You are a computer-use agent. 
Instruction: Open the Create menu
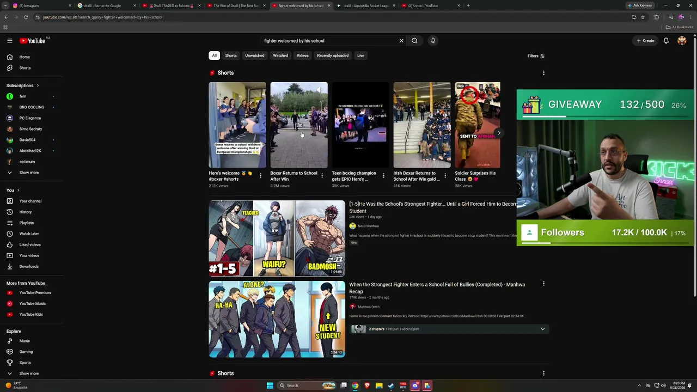click(x=645, y=41)
